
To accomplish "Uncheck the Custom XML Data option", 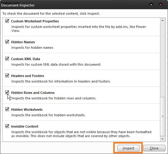I will coord(7,59).
